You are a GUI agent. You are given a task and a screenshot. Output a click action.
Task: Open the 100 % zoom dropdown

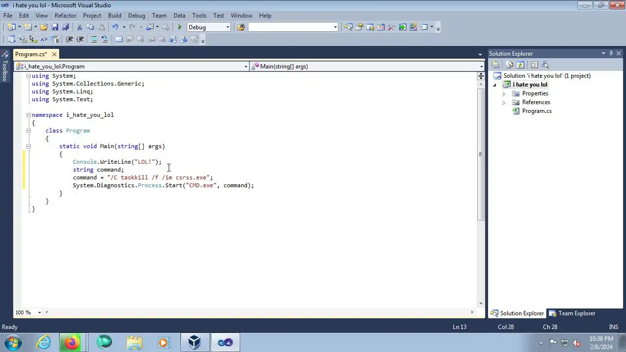(x=39, y=312)
